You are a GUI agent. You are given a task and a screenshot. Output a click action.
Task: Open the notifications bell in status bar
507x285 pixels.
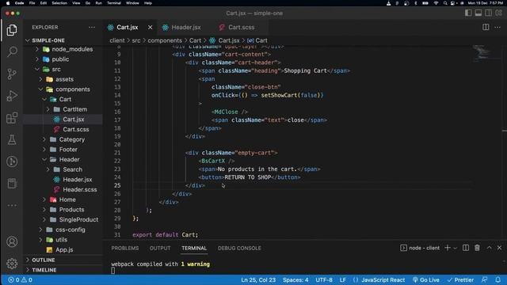(498, 279)
